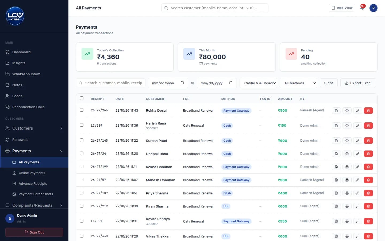
Task: Open the Dashboard page
Action: [34, 52]
